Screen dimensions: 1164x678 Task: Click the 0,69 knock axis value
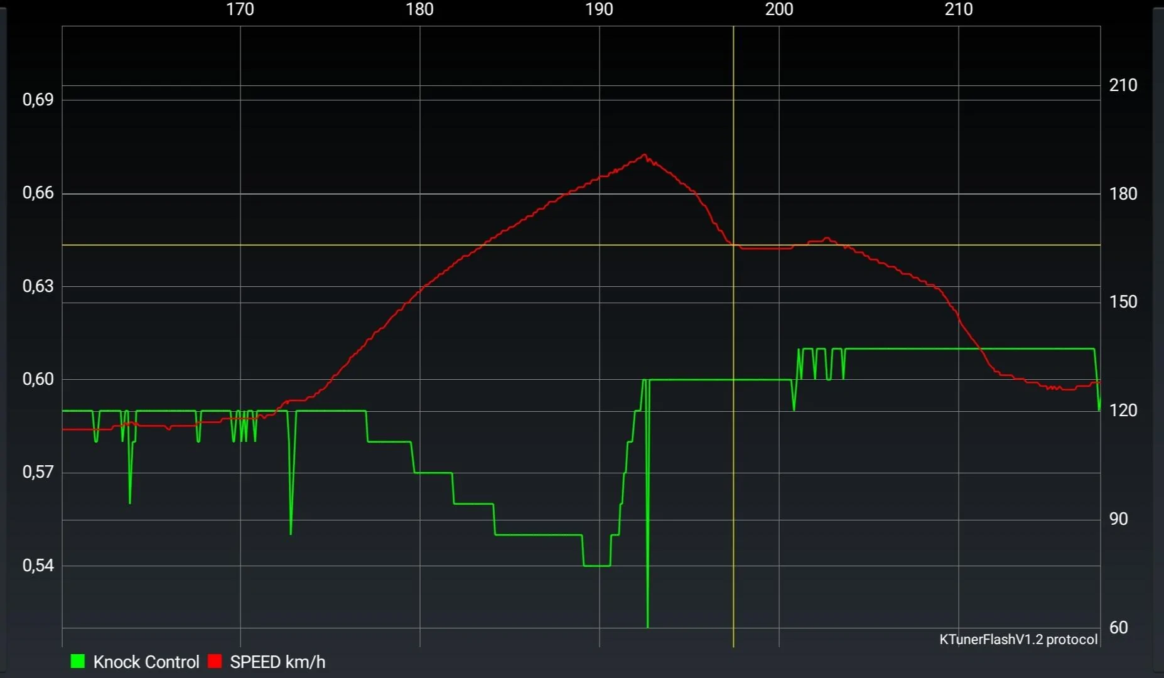38,99
